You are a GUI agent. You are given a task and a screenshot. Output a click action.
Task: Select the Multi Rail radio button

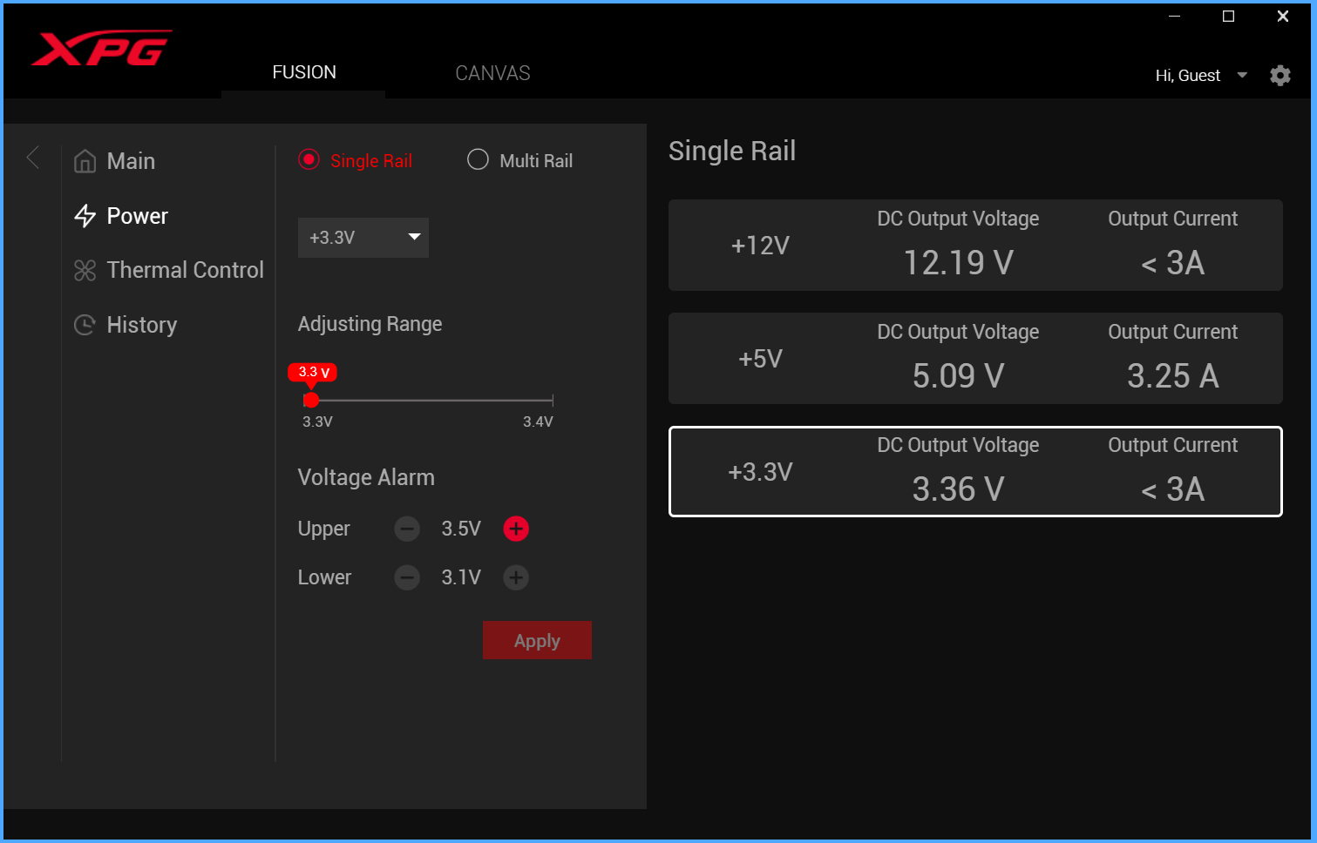[x=478, y=159]
